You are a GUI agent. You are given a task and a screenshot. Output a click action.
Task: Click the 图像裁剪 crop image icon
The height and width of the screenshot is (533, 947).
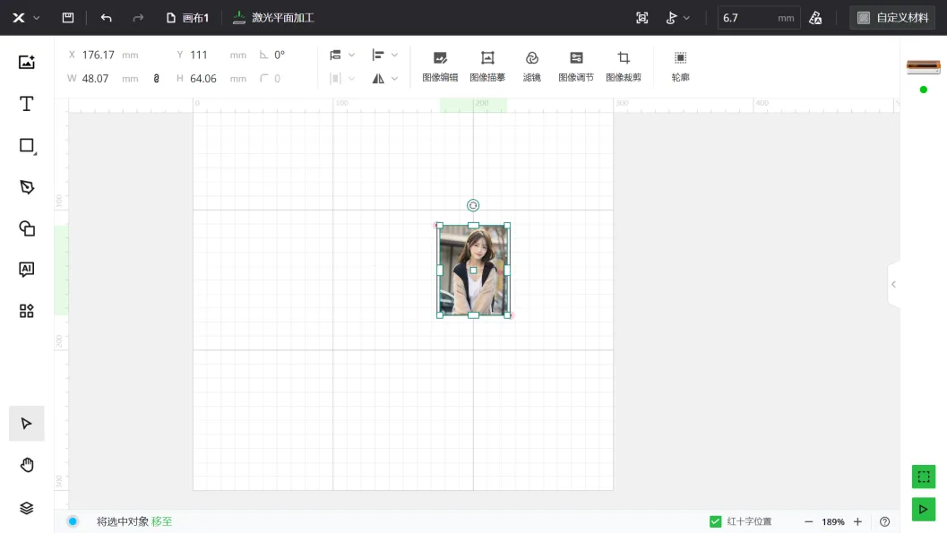coord(624,65)
